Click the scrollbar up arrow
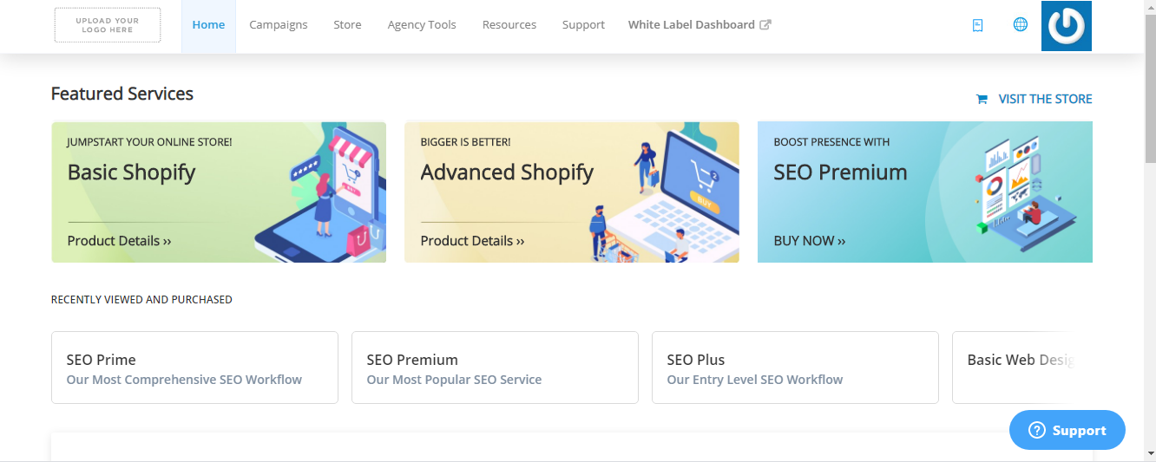This screenshot has width=1156, height=462. [x=1149, y=7]
